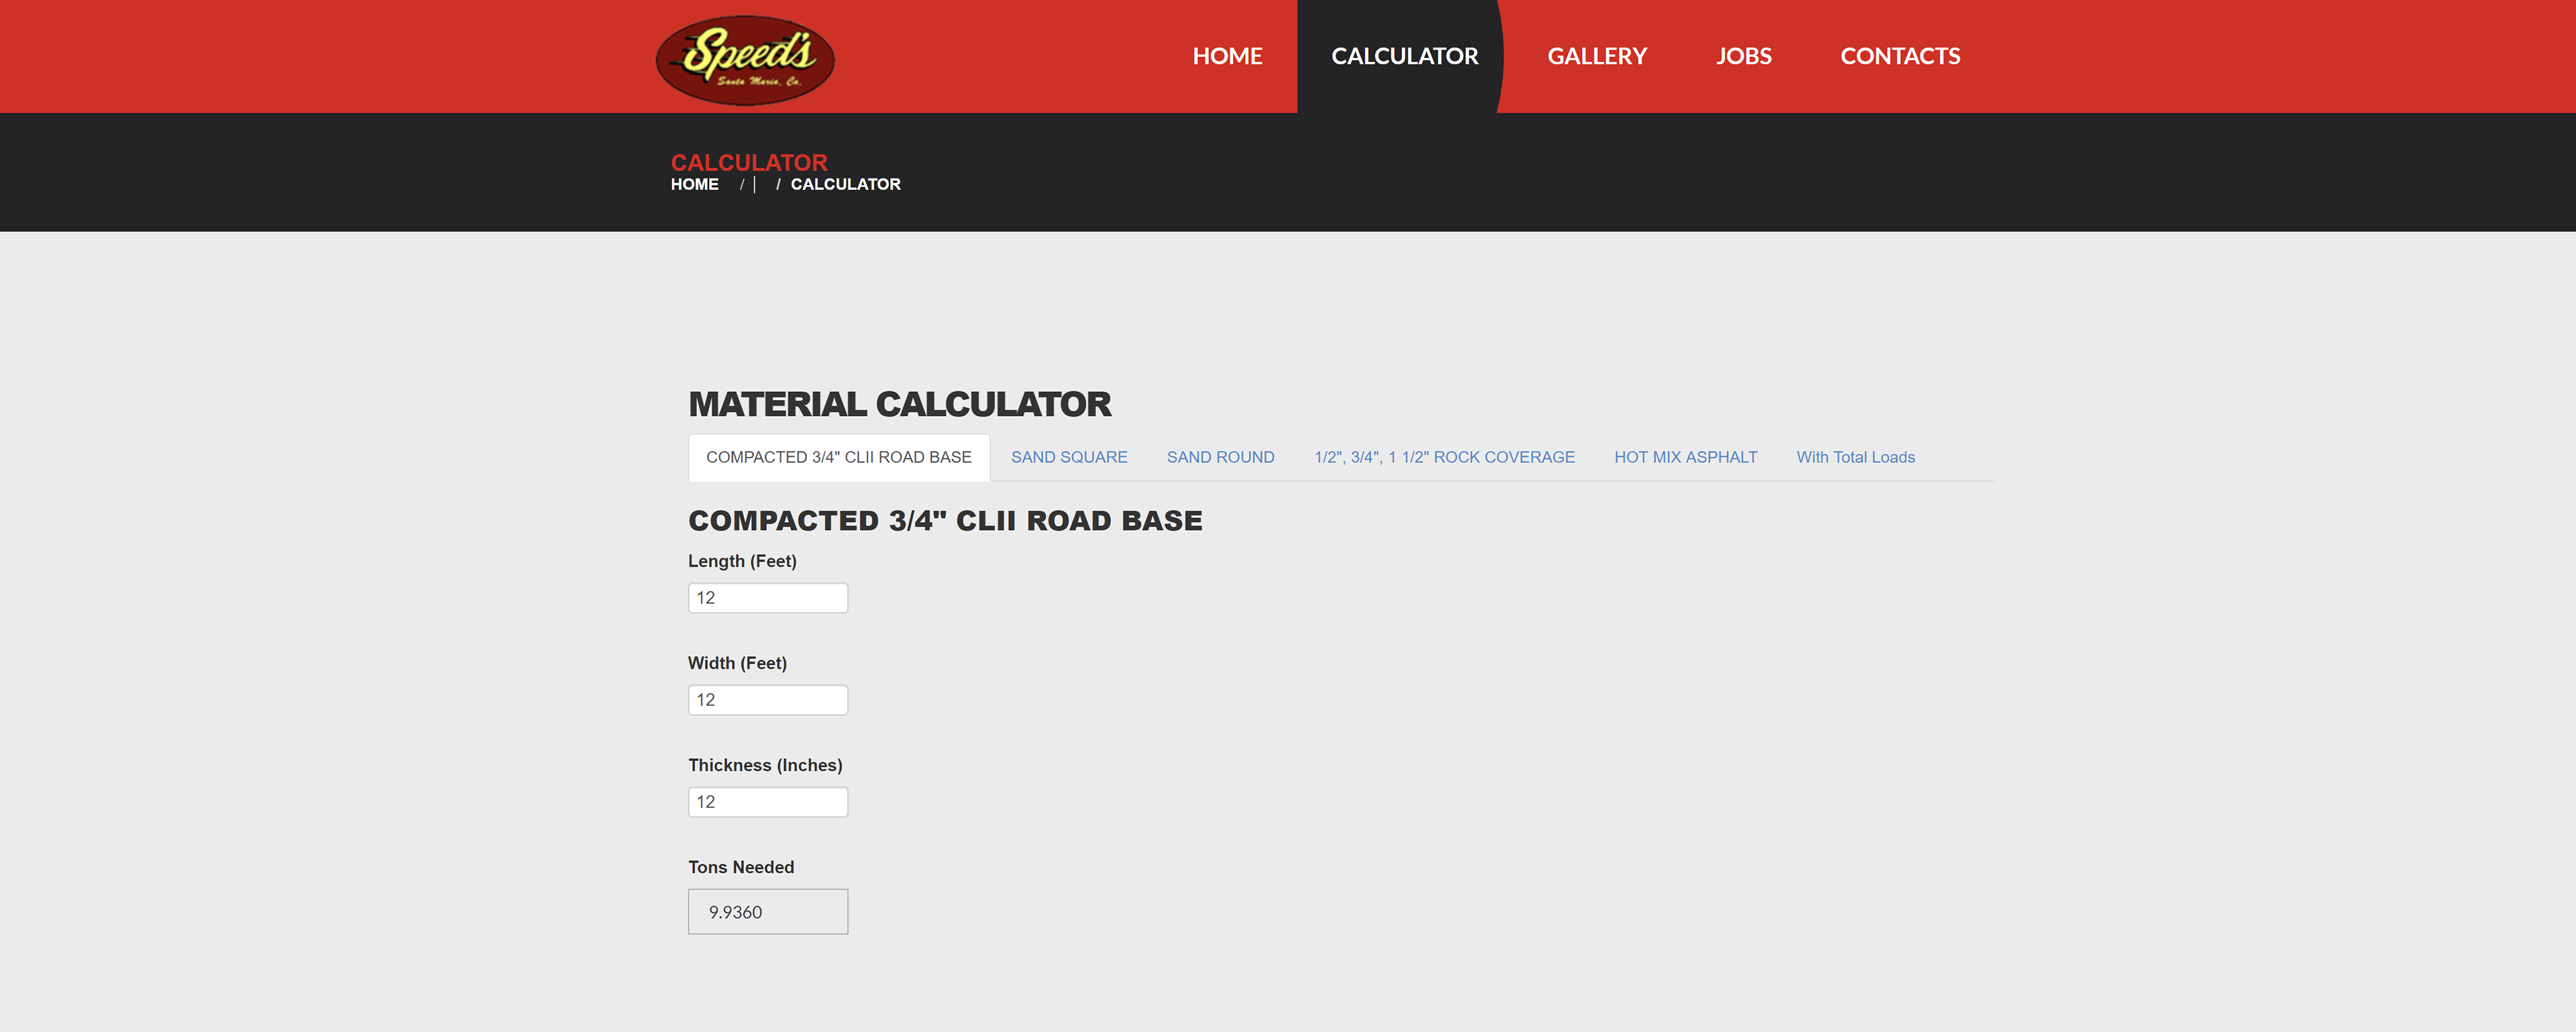The image size is (2576, 1032).
Task: Click the Width (Feet) input field
Action: click(767, 700)
